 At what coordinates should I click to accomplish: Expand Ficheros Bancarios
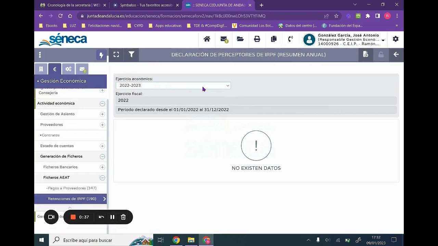pyautogui.click(x=102, y=167)
